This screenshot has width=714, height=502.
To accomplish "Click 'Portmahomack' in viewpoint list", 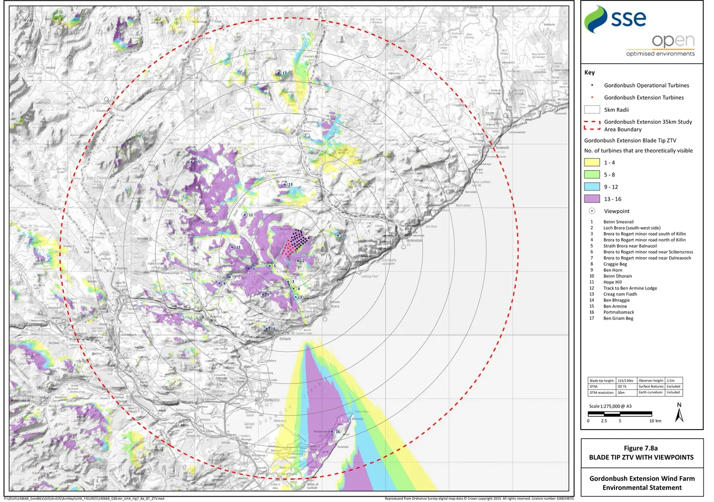I will tap(618, 312).
